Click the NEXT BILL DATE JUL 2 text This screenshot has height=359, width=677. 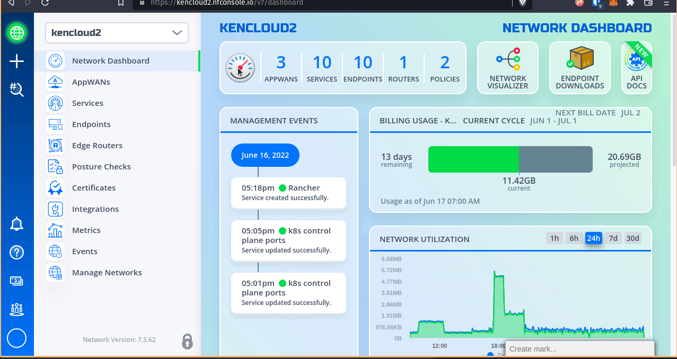[x=598, y=113]
